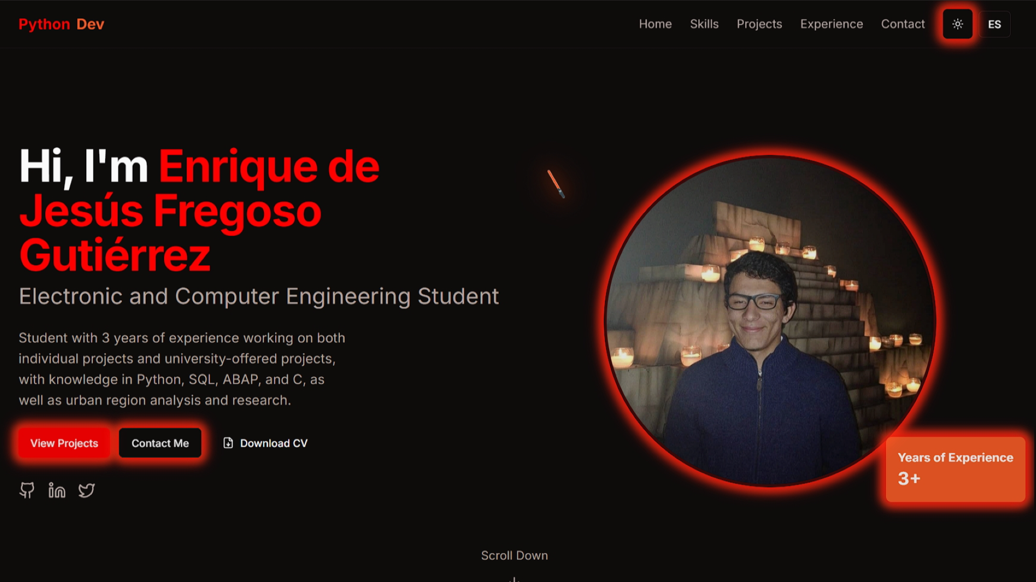Screen dimensions: 1036x582
Task: Open the LinkedIn profile icon
Action: pos(57,490)
